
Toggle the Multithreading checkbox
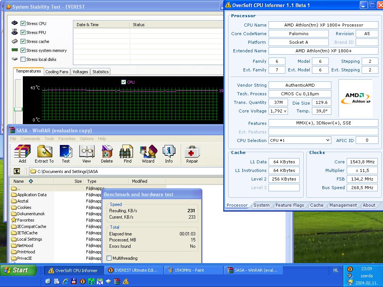point(109,258)
